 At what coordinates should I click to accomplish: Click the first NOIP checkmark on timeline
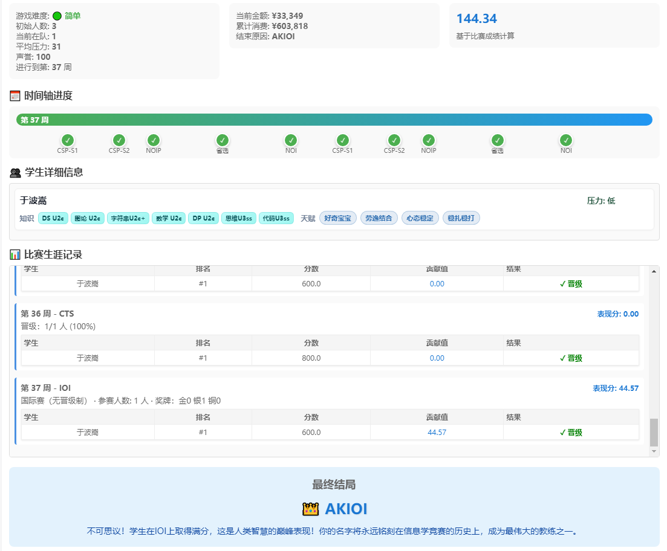(x=154, y=140)
